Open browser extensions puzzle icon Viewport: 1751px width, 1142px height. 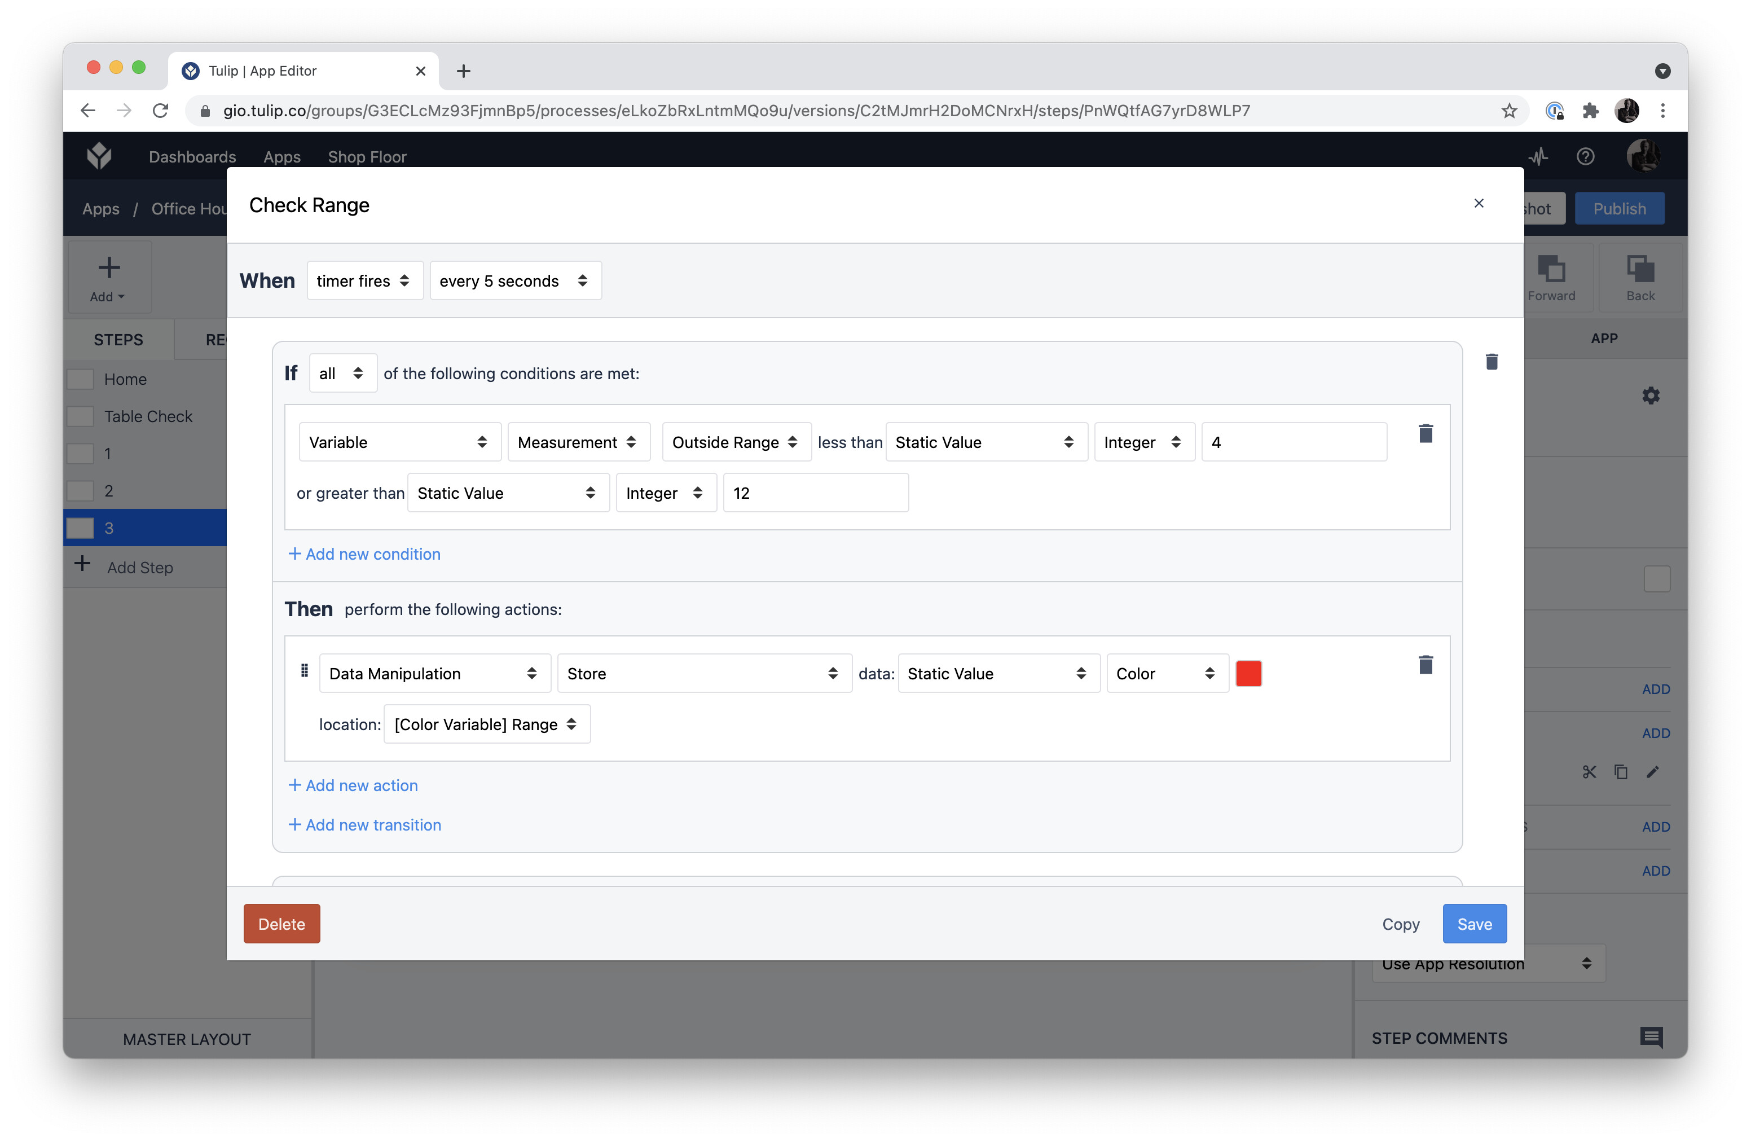pos(1590,111)
